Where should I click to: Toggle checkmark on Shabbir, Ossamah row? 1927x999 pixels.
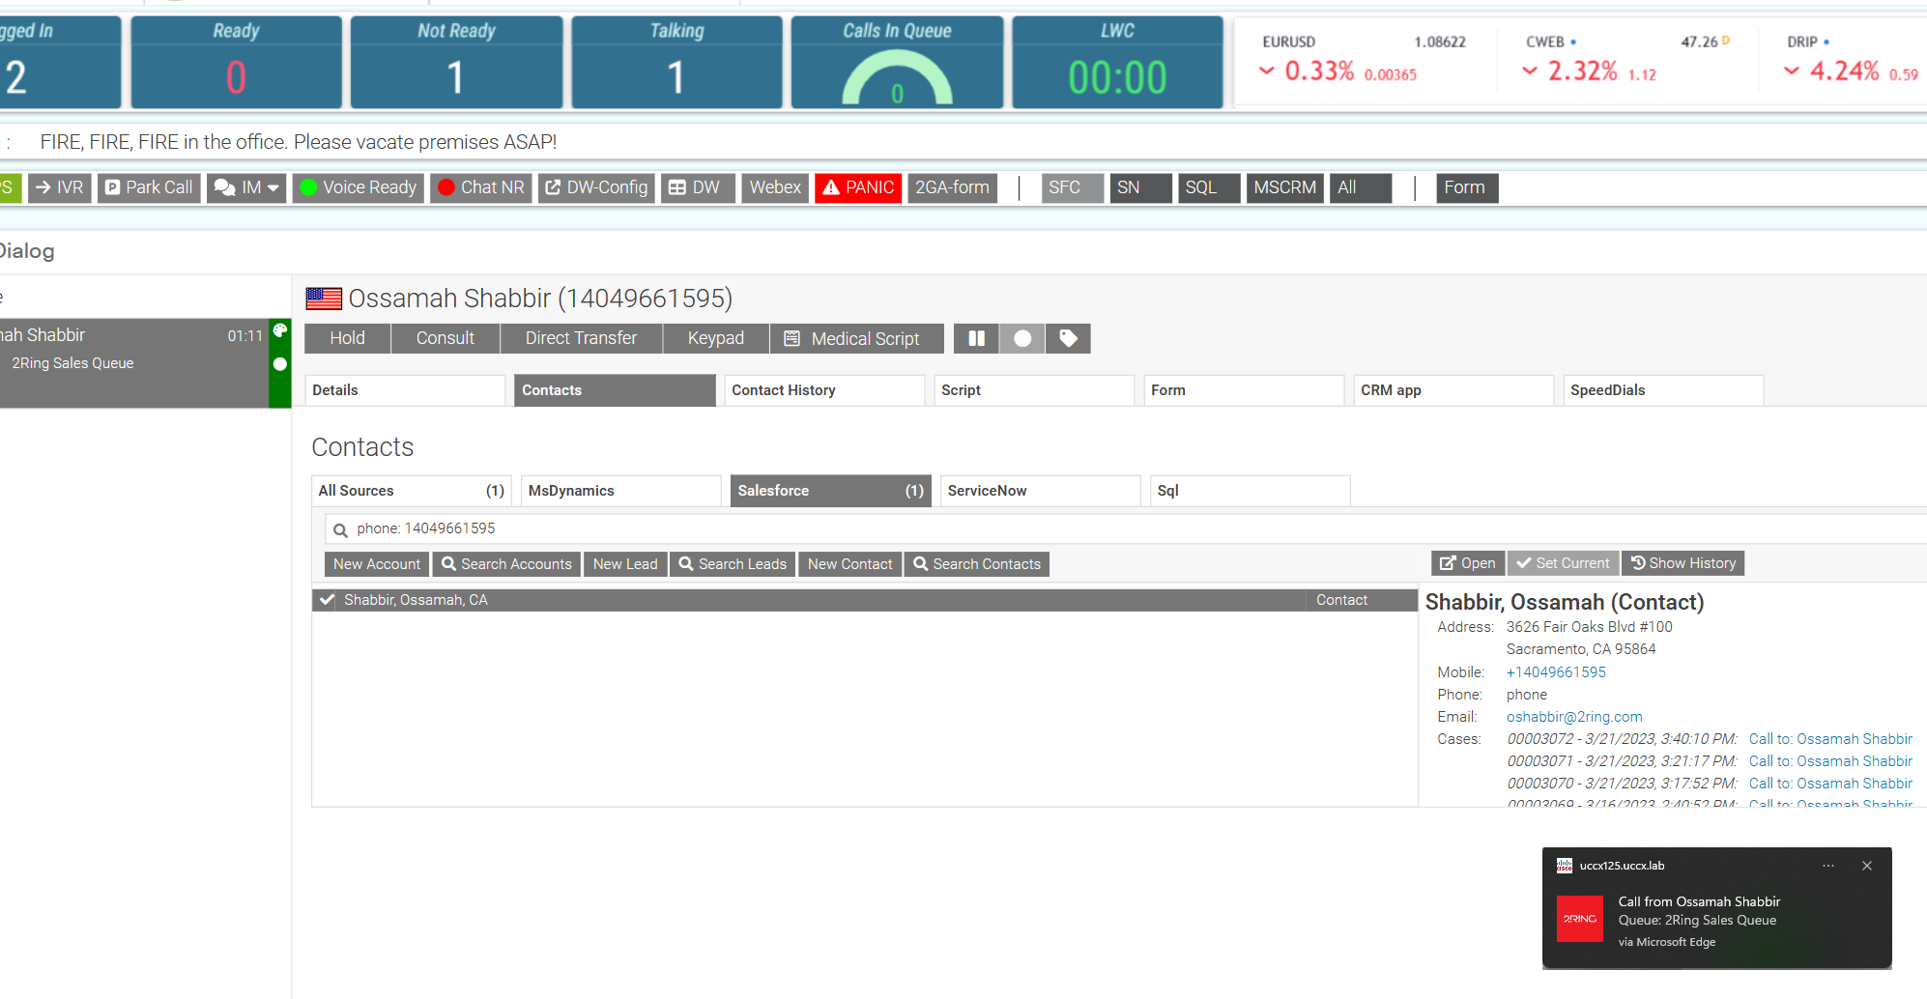[328, 600]
